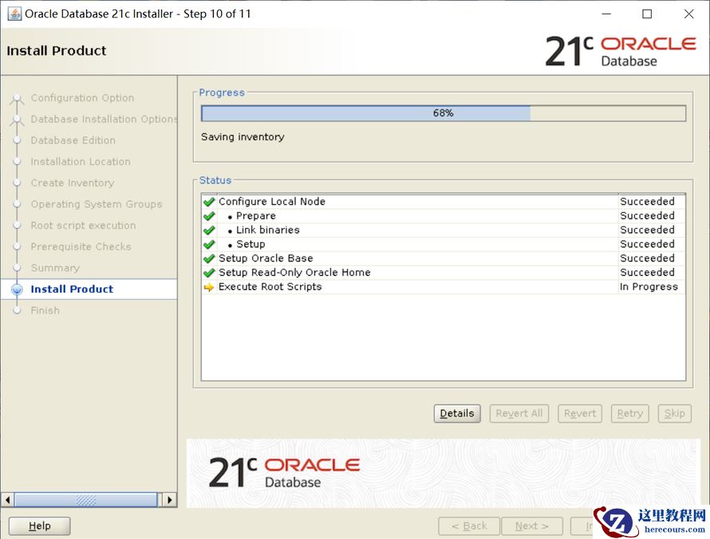Click the Link binaries row text

pos(267,230)
